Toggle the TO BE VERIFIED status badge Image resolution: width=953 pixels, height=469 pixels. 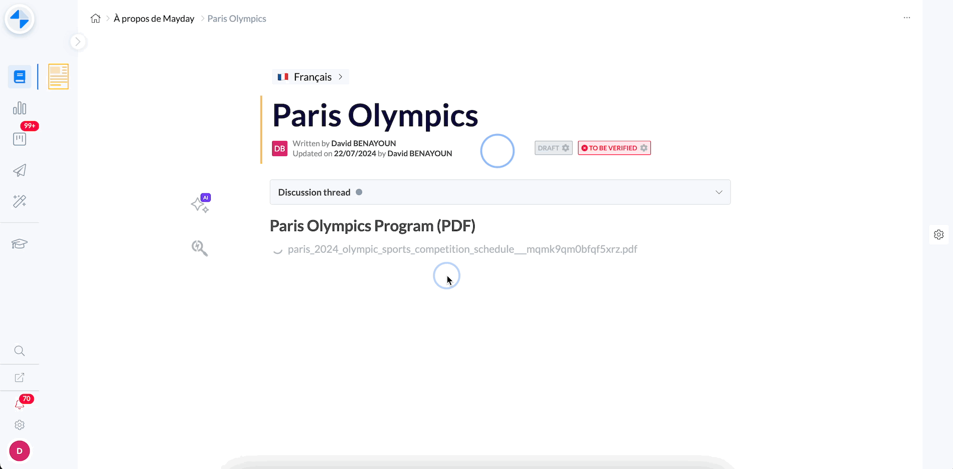click(x=614, y=148)
